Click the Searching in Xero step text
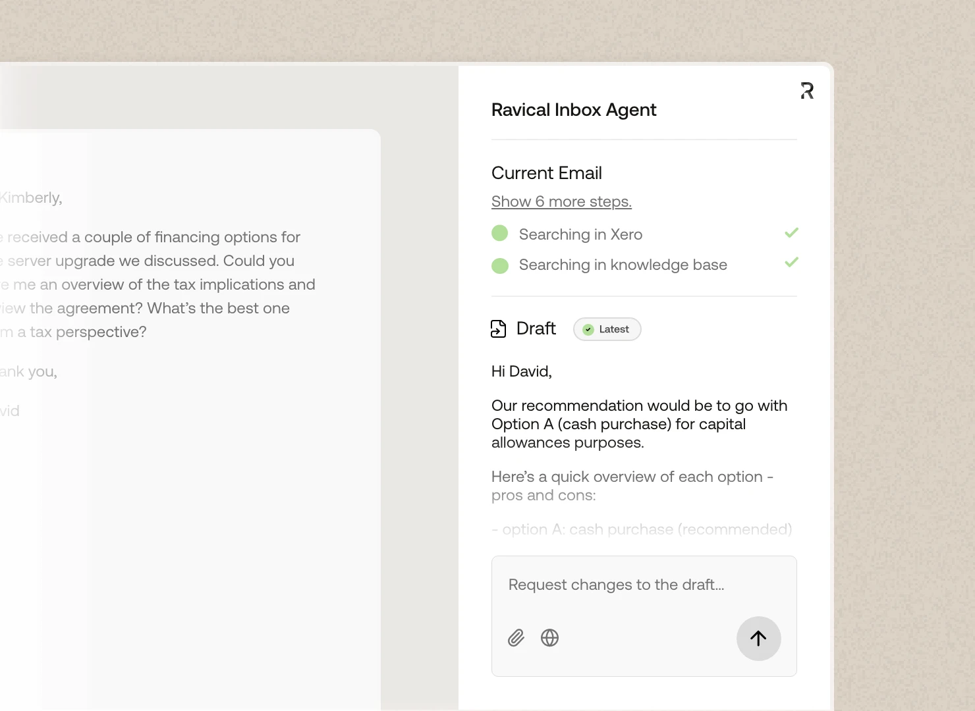The width and height of the screenshot is (975, 711). pyautogui.click(x=580, y=234)
